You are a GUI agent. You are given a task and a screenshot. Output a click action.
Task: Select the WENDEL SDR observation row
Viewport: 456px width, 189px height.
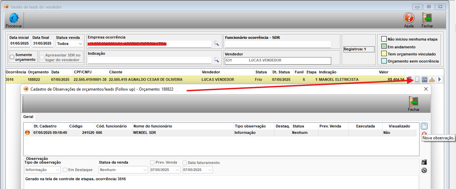coord(146,132)
